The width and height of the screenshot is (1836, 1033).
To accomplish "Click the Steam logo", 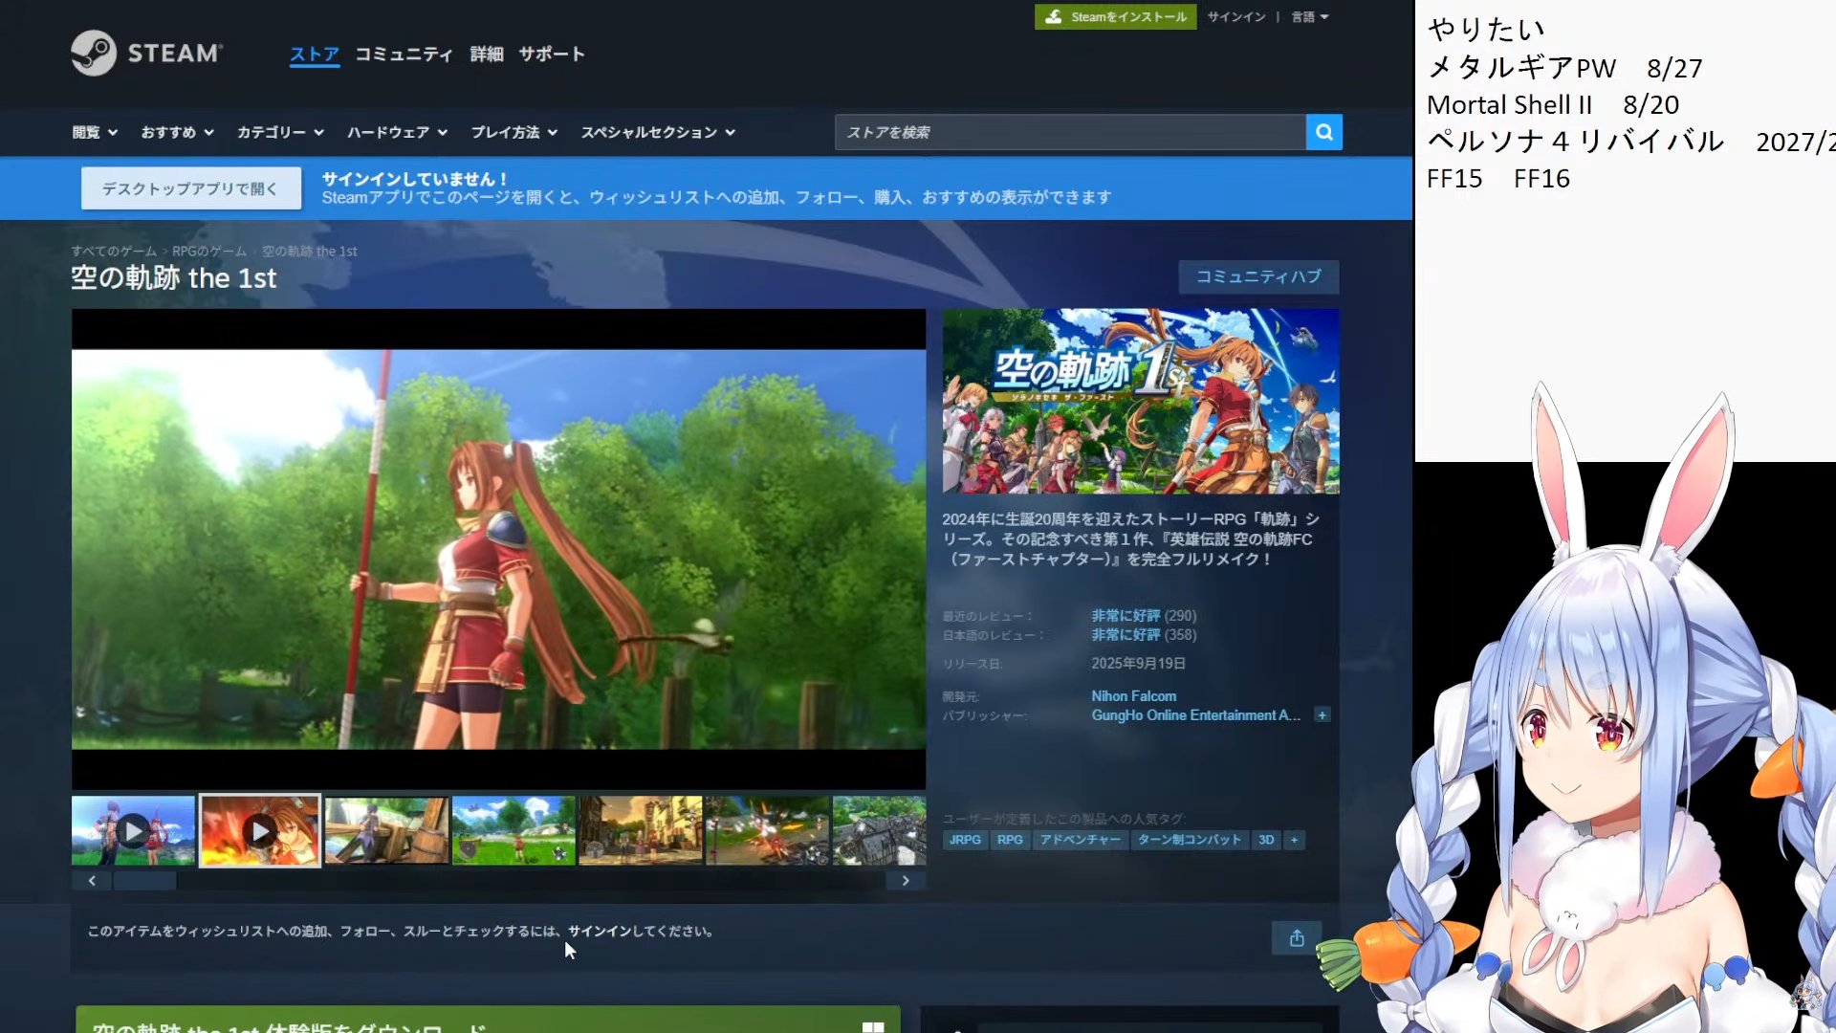I will coord(146,53).
